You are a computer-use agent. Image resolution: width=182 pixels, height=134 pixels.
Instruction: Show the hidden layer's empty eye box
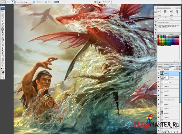point(159,109)
